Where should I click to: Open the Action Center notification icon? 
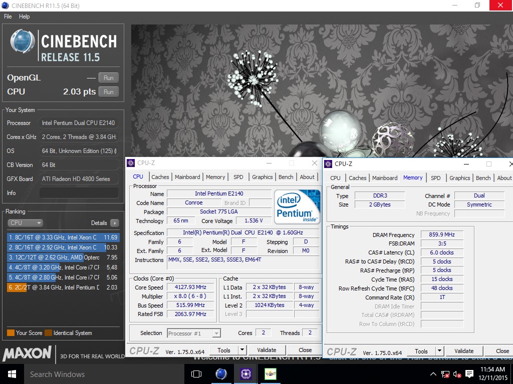pos(469,374)
